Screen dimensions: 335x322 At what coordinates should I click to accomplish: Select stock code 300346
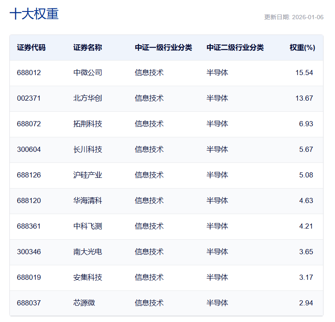[29, 252]
